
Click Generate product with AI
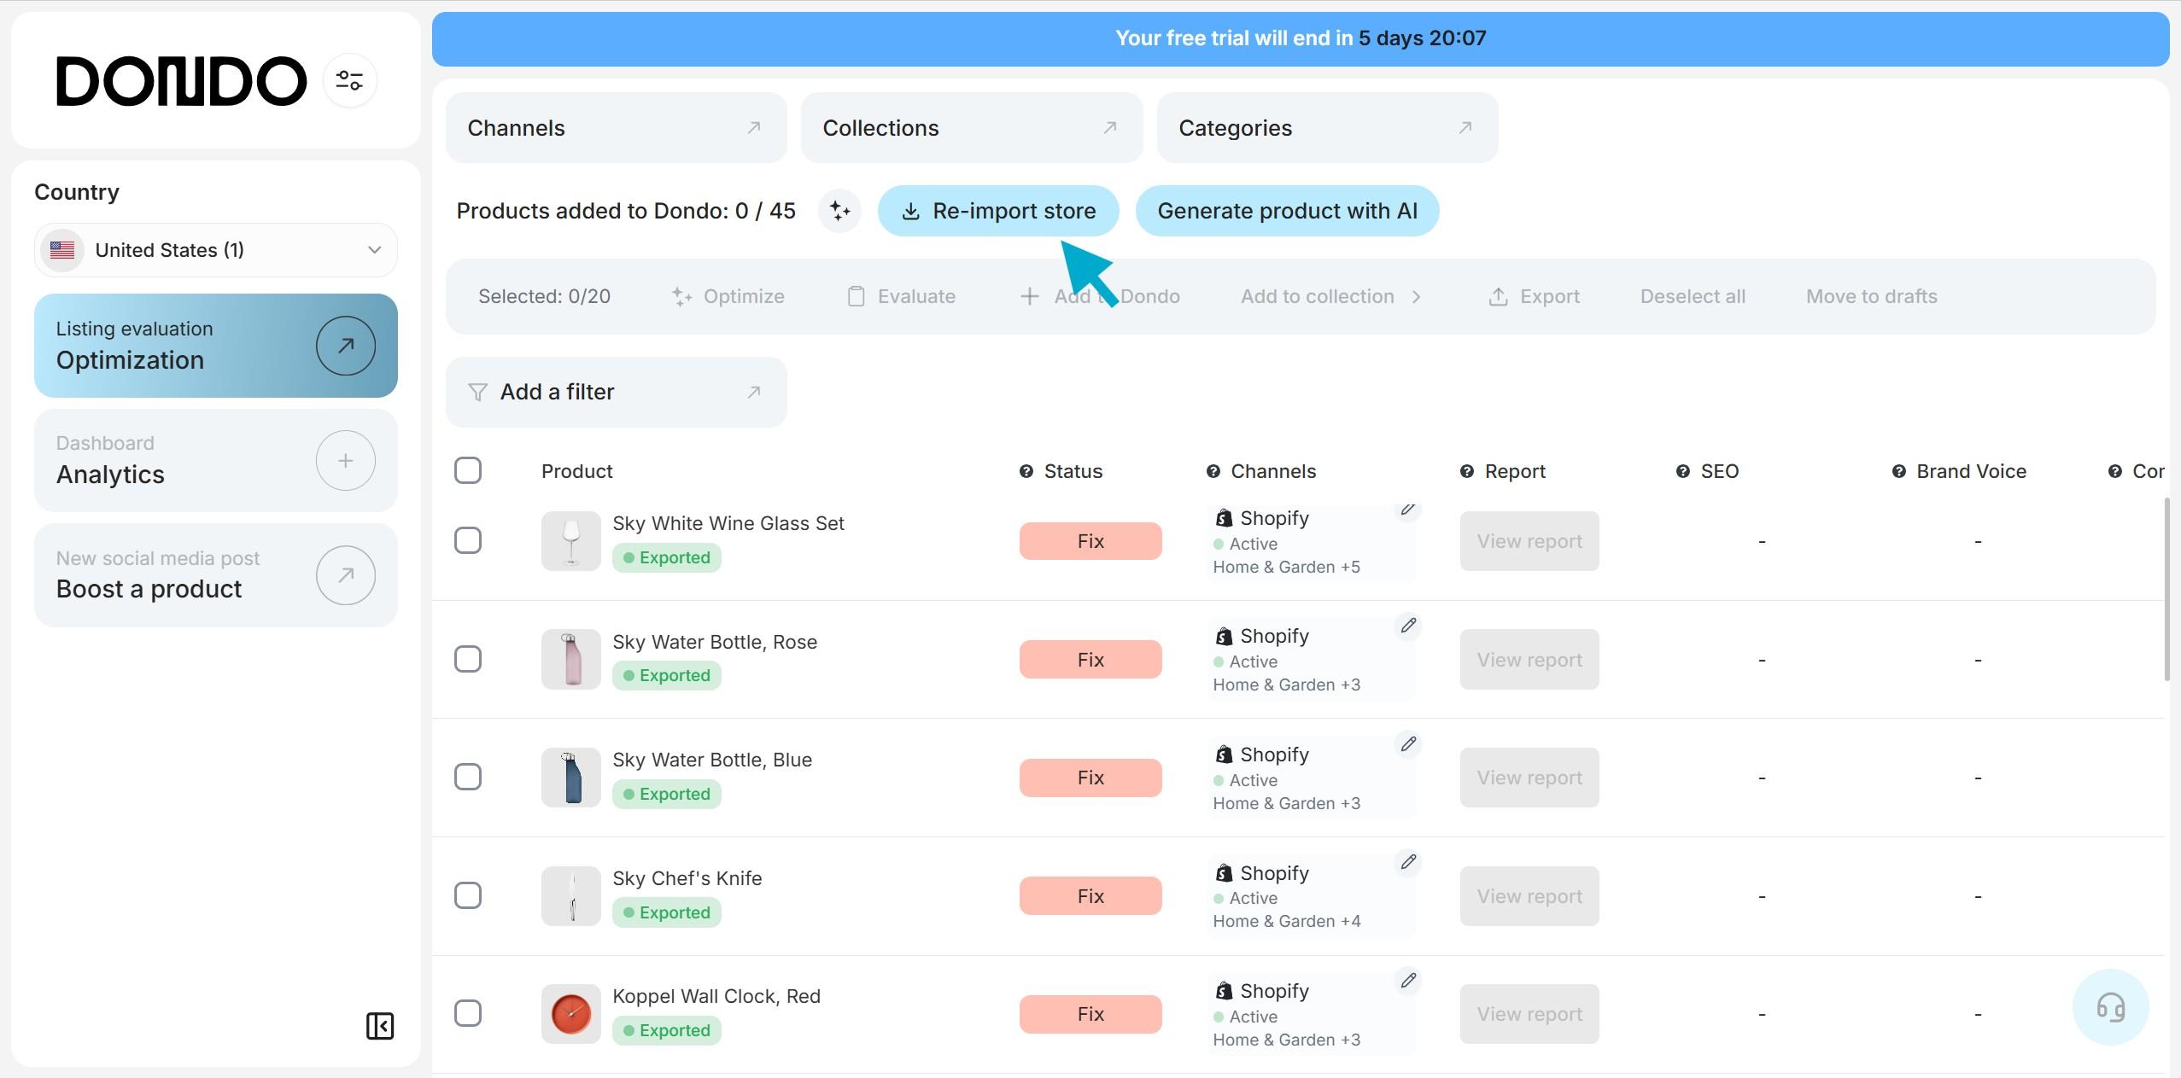pos(1287,211)
